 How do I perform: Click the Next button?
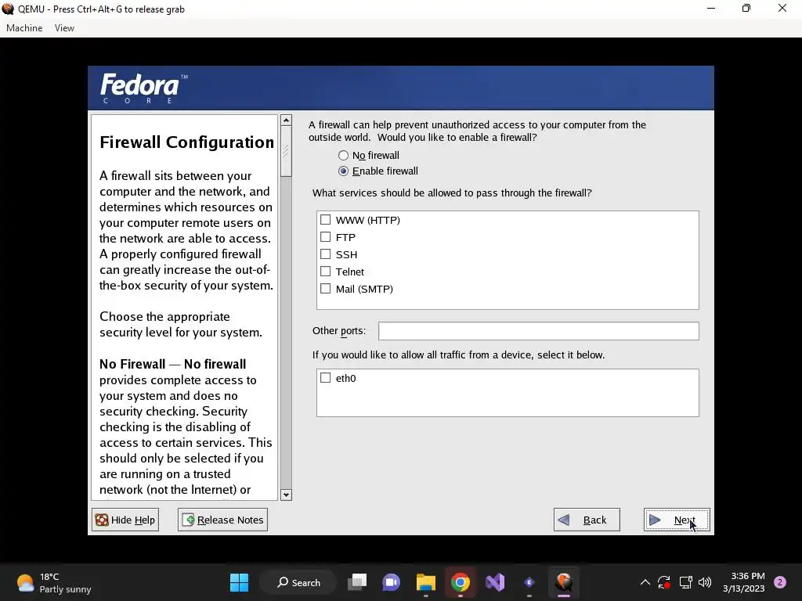tap(677, 520)
